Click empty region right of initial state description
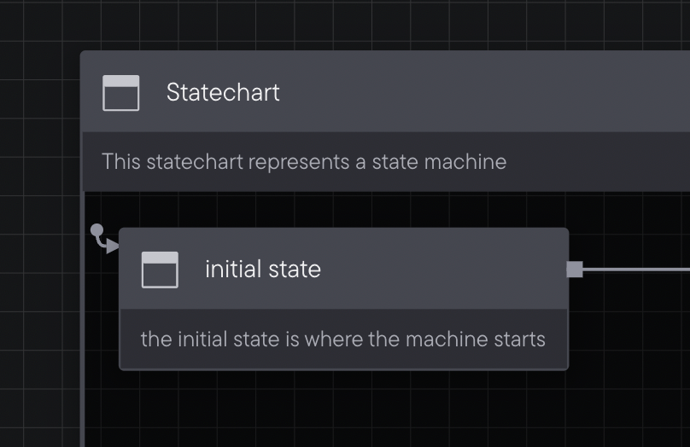The height and width of the screenshot is (447, 690). pos(629,339)
